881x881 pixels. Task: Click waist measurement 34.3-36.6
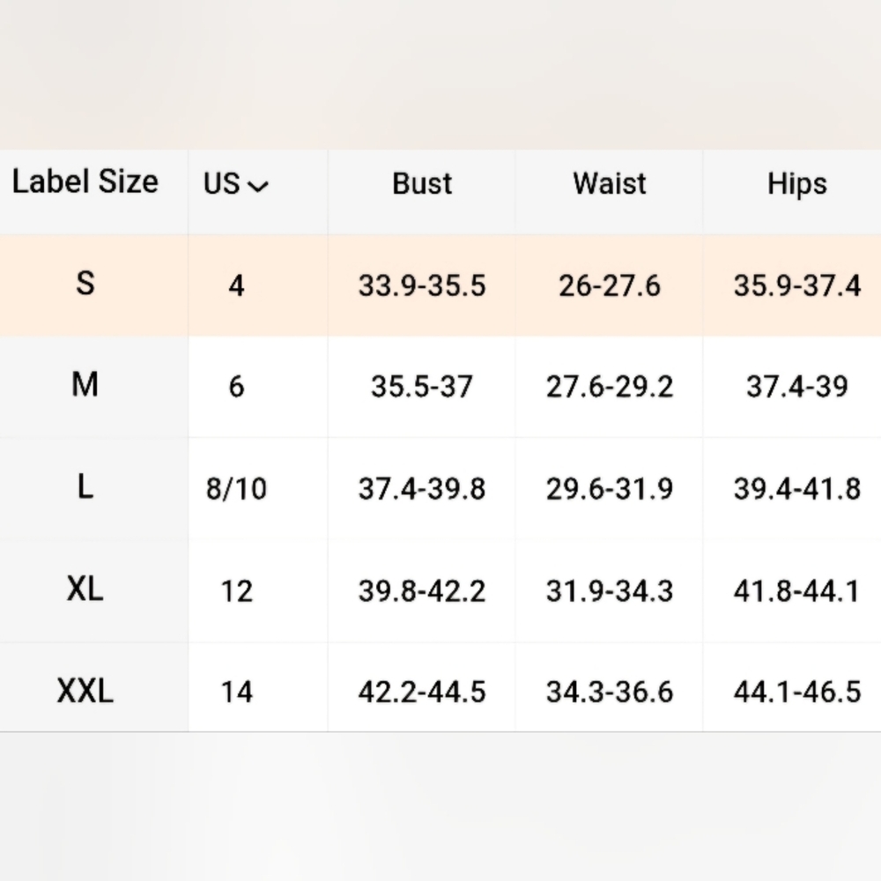610,692
